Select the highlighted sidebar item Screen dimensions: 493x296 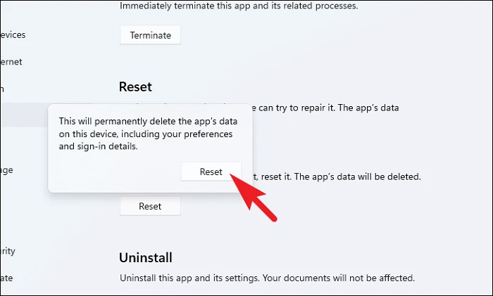[x=24, y=115]
